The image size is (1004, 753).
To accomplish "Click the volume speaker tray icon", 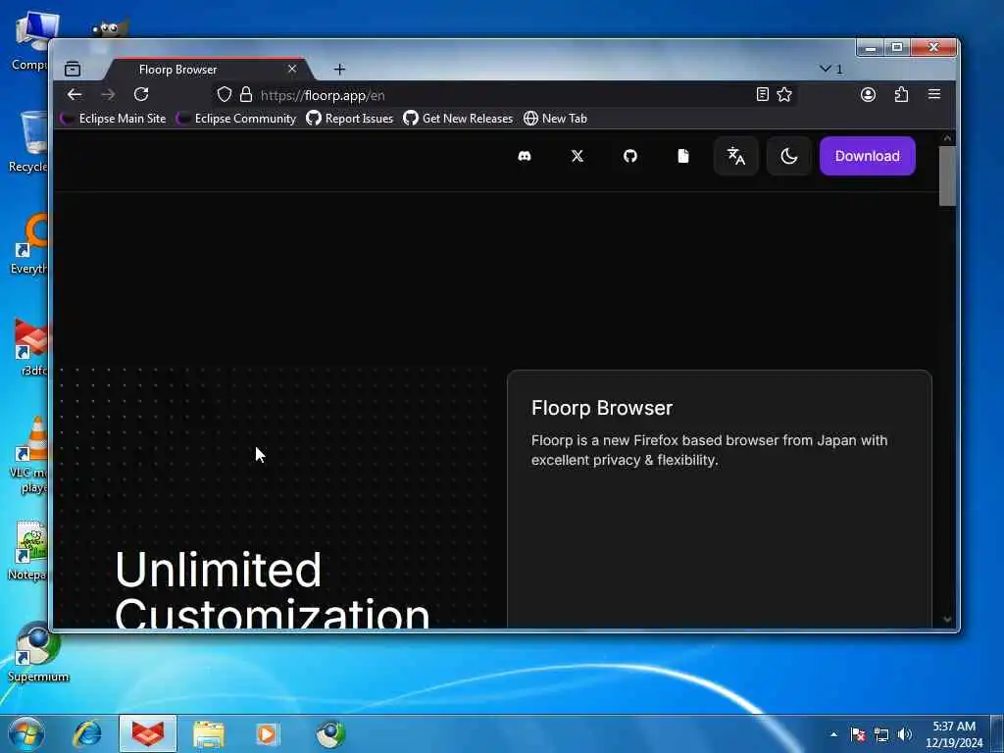I will tap(905, 734).
